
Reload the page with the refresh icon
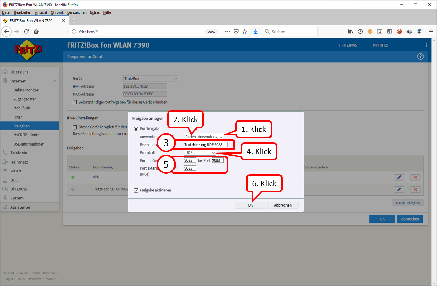tap(26, 31)
